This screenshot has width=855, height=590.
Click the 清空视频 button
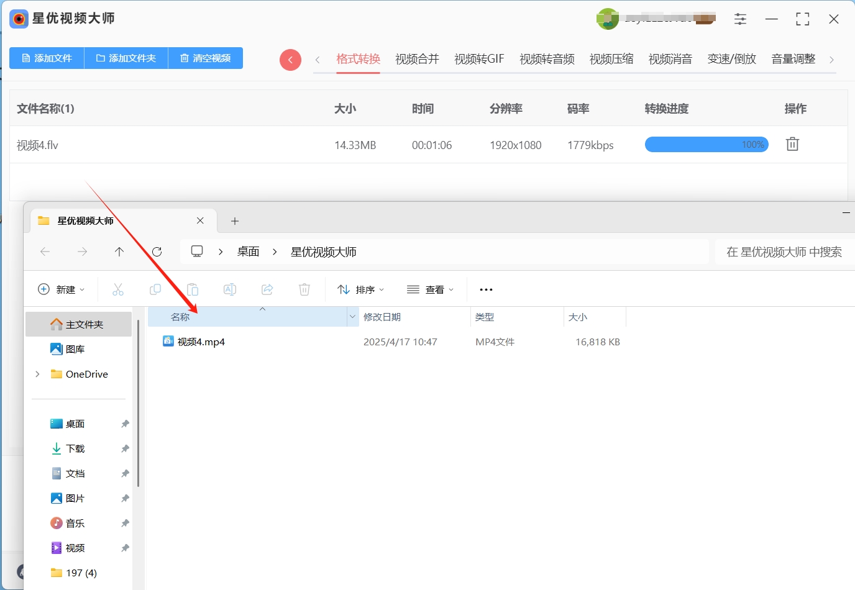point(206,58)
